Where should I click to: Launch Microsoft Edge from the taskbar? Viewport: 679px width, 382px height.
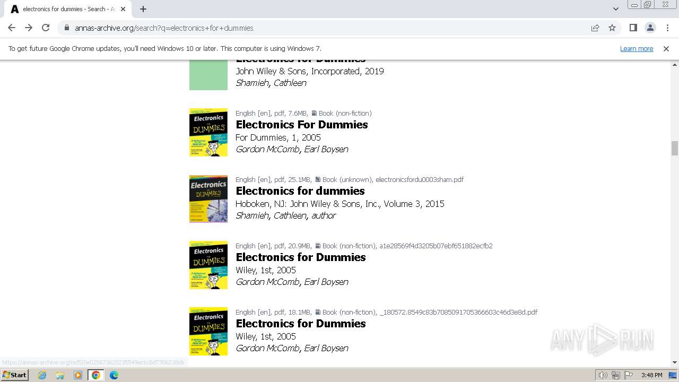click(x=114, y=375)
